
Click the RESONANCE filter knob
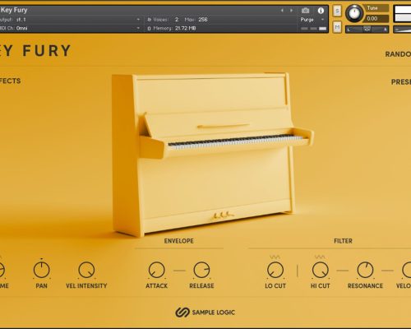[x=365, y=270]
